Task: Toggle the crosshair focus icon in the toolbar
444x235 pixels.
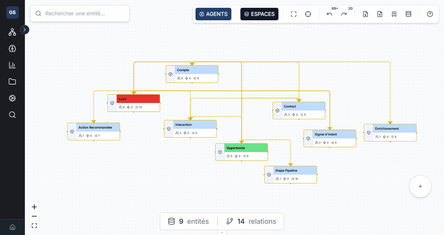Action: 308,14
